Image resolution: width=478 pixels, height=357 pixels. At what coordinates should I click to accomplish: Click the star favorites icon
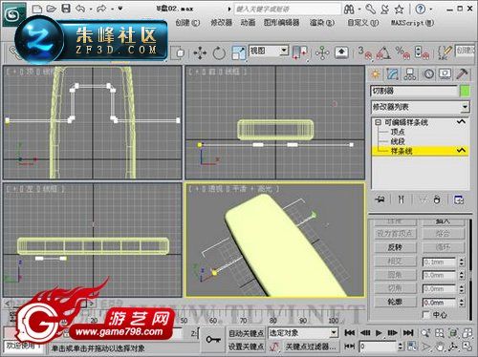click(x=400, y=10)
